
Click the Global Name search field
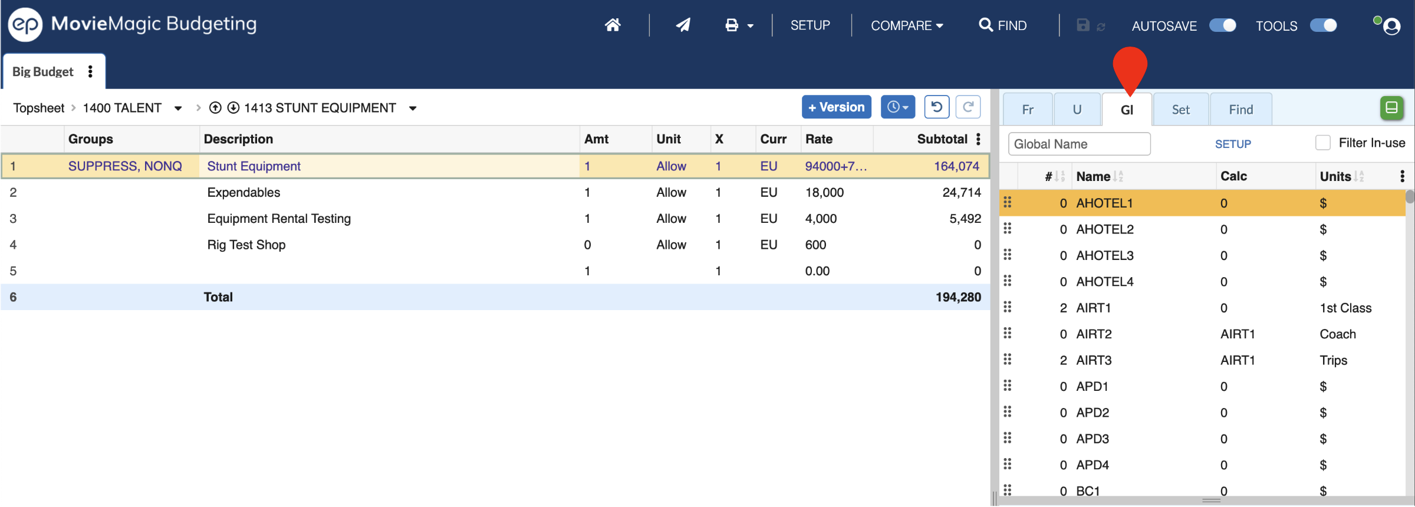pyautogui.click(x=1079, y=144)
